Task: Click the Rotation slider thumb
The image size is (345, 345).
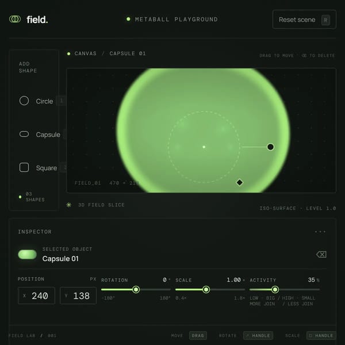Action: click(x=136, y=290)
